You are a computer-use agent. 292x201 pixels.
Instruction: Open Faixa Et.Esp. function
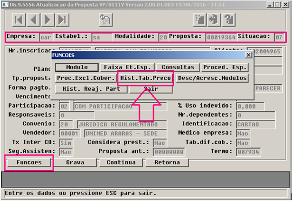coord(128,67)
